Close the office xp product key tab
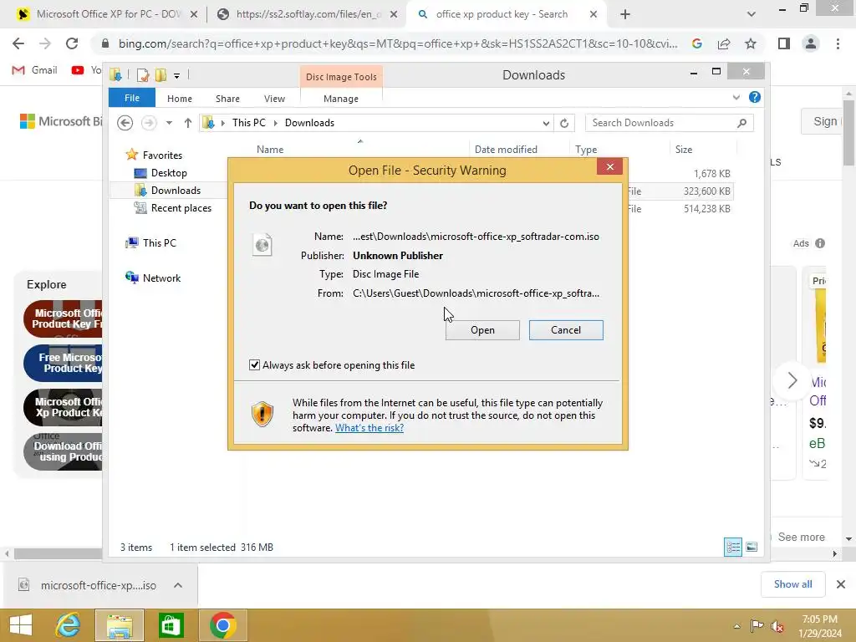 (594, 15)
